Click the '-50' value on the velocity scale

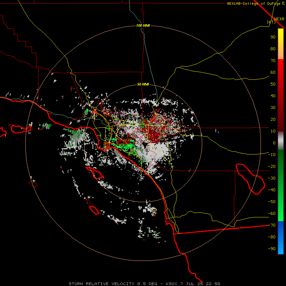[x=272, y=202]
